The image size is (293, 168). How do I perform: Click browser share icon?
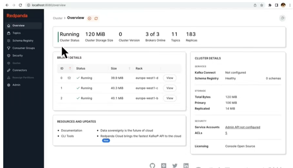[x=255, y=5]
